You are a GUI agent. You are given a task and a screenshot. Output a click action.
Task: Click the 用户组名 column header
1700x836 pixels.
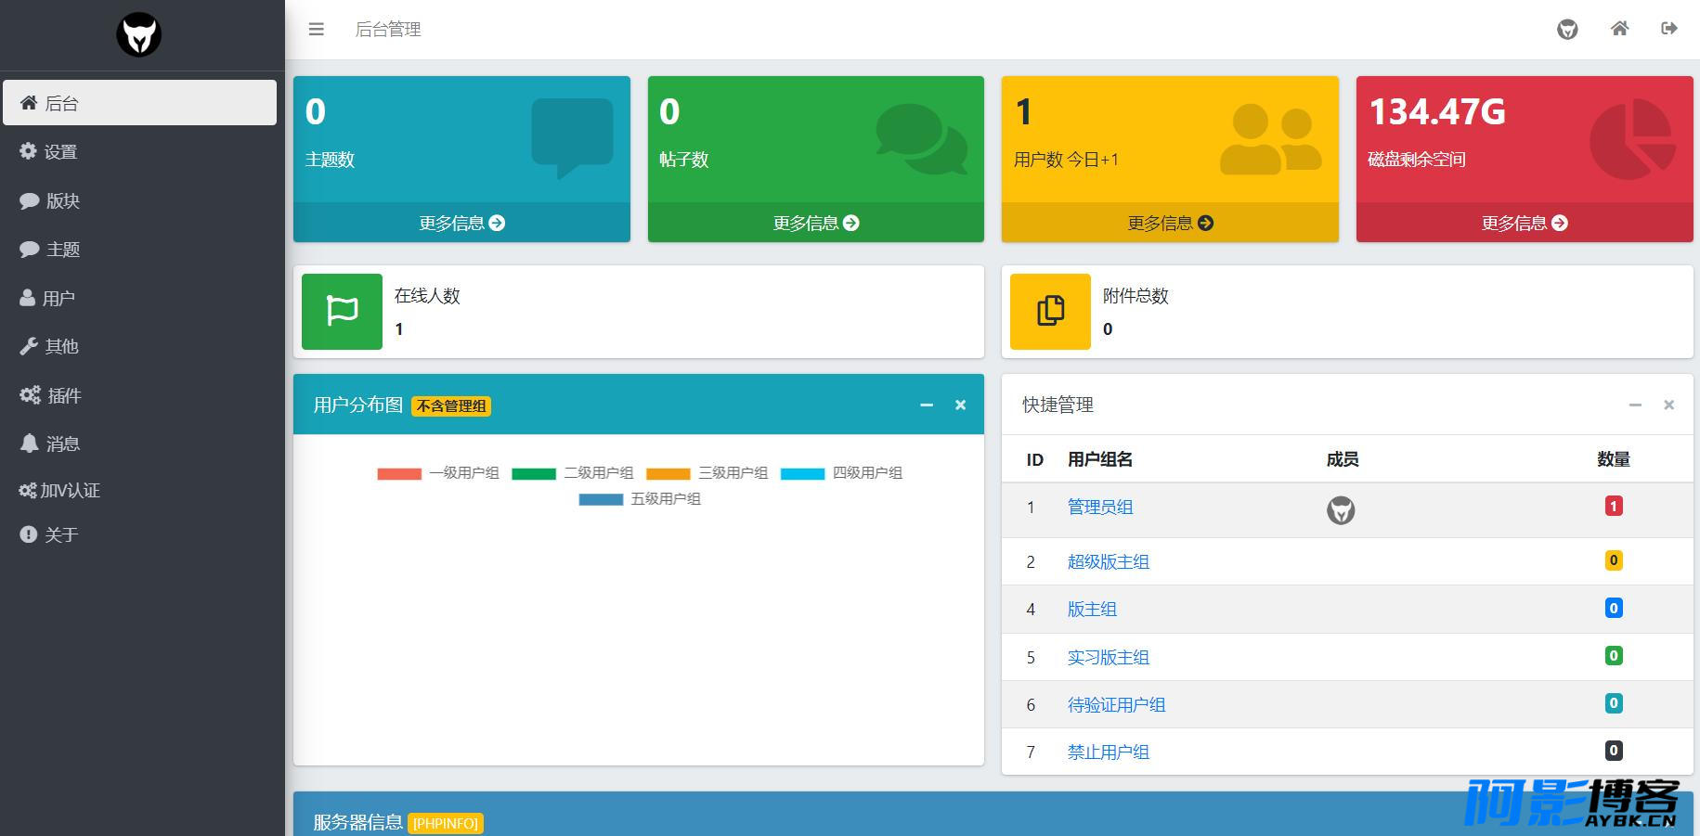(1100, 459)
